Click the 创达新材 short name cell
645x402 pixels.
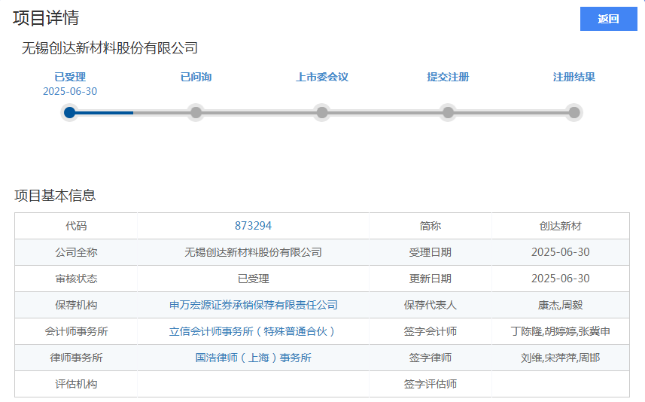pyautogui.click(x=560, y=226)
